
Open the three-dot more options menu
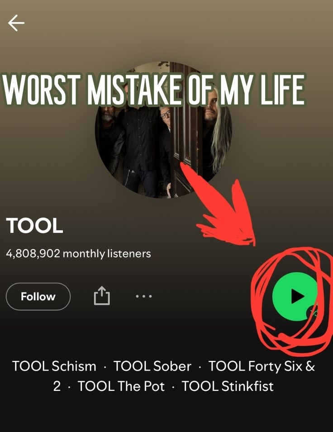(x=144, y=297)
